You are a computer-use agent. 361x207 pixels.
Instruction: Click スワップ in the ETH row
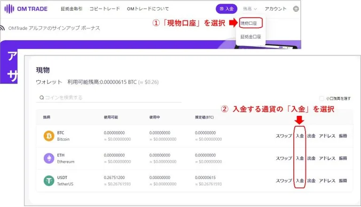tap(284, 158)
